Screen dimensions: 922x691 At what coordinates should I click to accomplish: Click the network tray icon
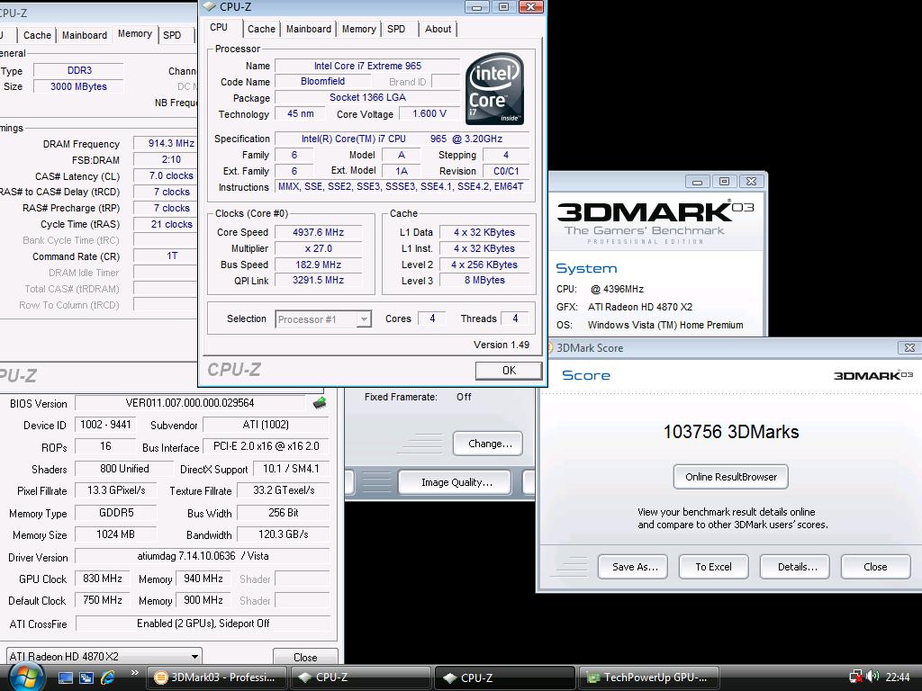[x=856, y=677]
